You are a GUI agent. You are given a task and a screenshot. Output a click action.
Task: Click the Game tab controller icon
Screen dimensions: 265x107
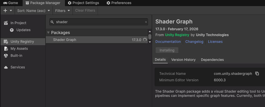(5, 3)
